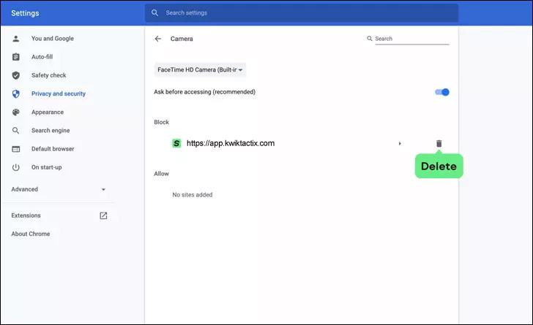Image resolution: width=533 pixels, height=325 pixels.
Task: Click the trash icon for app.kwiktactix.com
Action: 439,143
